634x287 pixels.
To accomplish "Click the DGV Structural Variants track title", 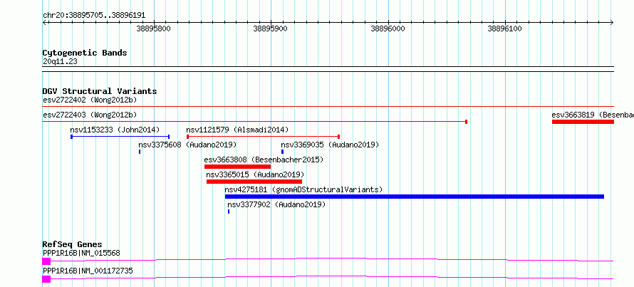I will click(100, 91).
